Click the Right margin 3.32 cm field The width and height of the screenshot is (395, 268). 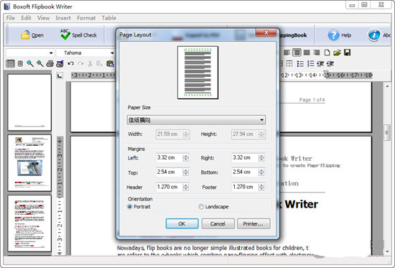[245, 158]
